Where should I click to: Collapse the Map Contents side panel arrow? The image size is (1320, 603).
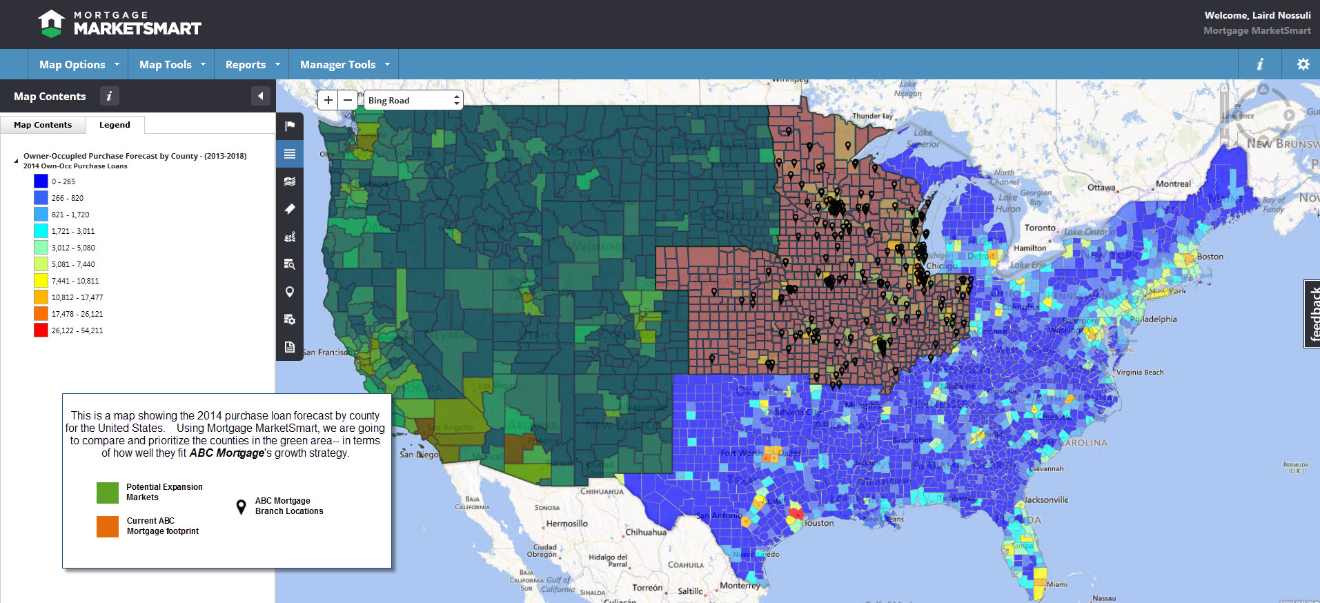(260, 96)
